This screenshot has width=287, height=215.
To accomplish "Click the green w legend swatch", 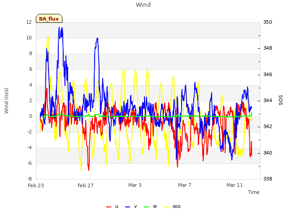I will click(147, 207).
